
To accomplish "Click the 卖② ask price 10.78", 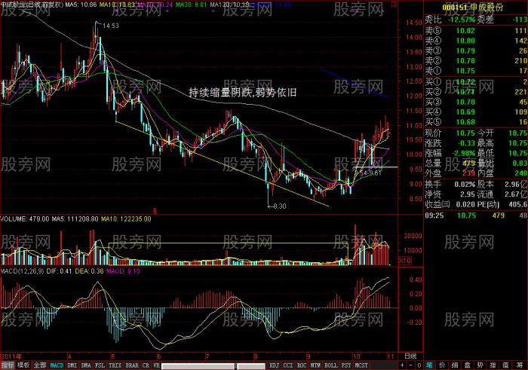I will point(465,61).
